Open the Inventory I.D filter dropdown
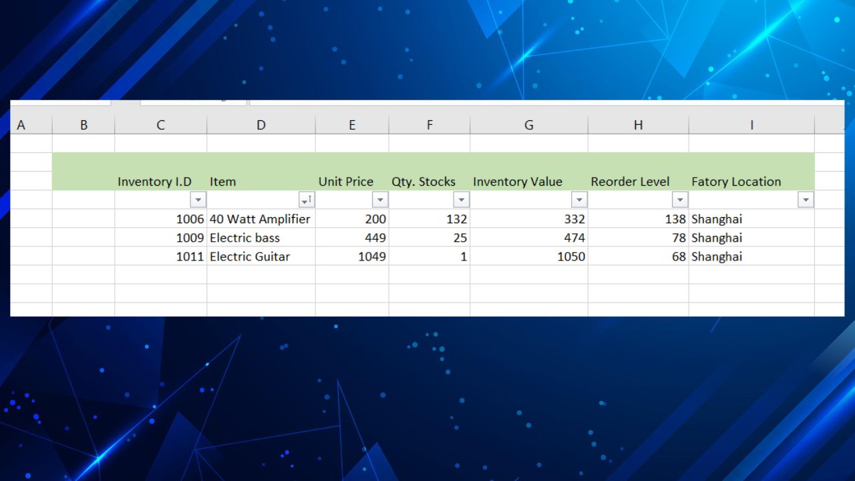The height and width of the screenshot is (481, 855). [198, 200]
